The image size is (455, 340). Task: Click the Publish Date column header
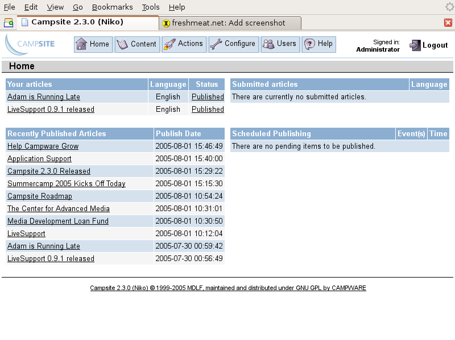(189, 133)
